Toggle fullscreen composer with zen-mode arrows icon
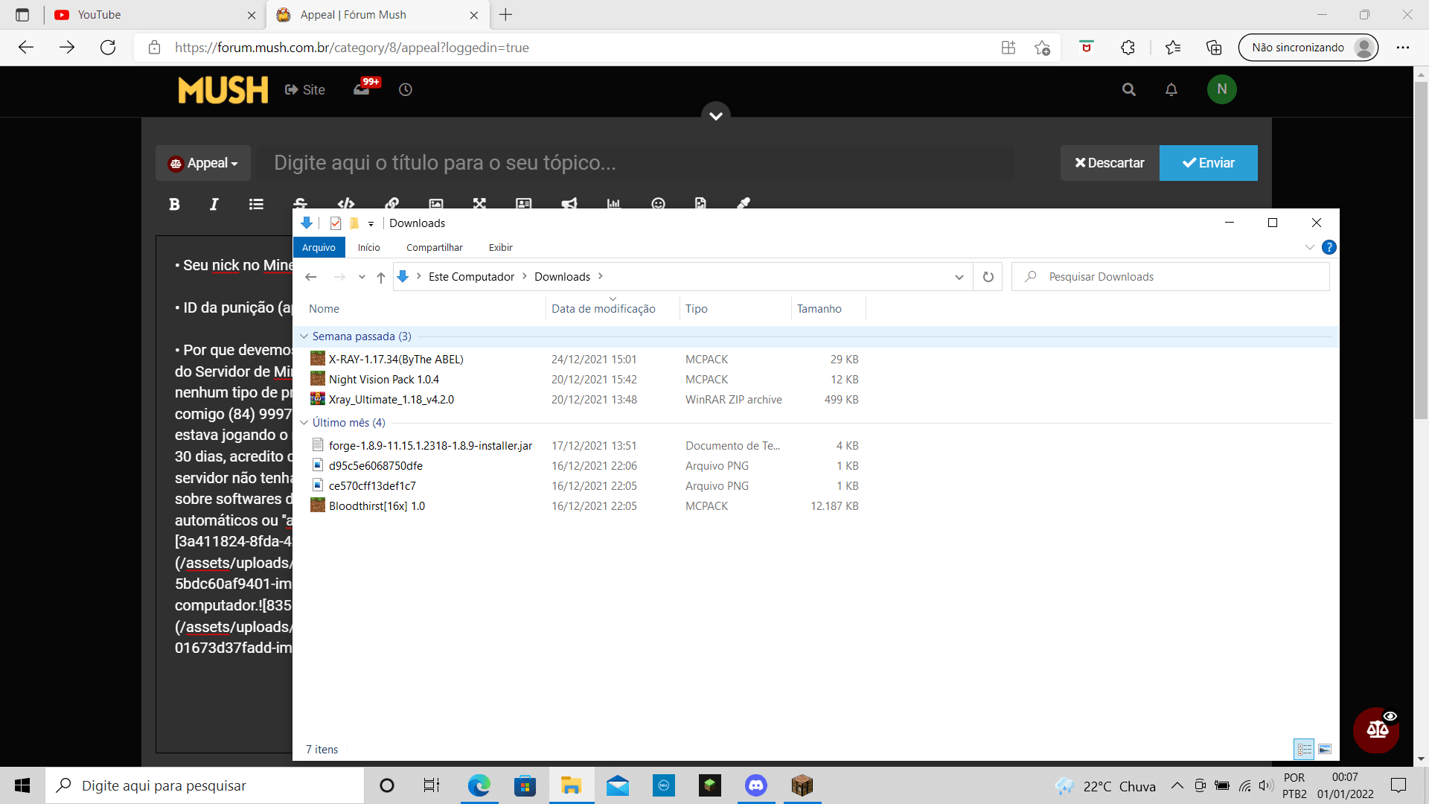This screenshot has width=1429, height=804. coord(479,203)
